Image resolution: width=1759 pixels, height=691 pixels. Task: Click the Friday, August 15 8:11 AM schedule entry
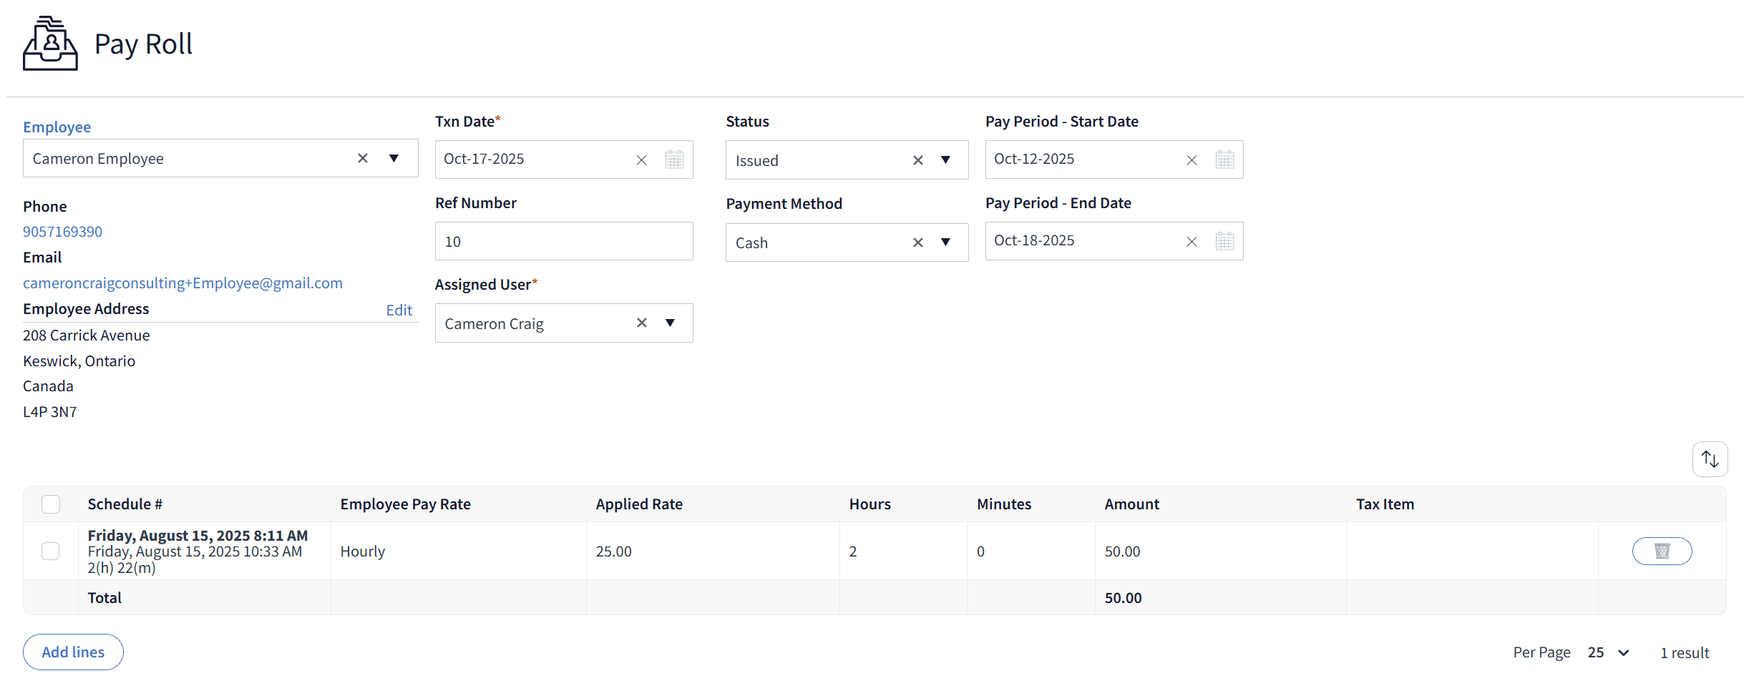click(x=198, y=535)
